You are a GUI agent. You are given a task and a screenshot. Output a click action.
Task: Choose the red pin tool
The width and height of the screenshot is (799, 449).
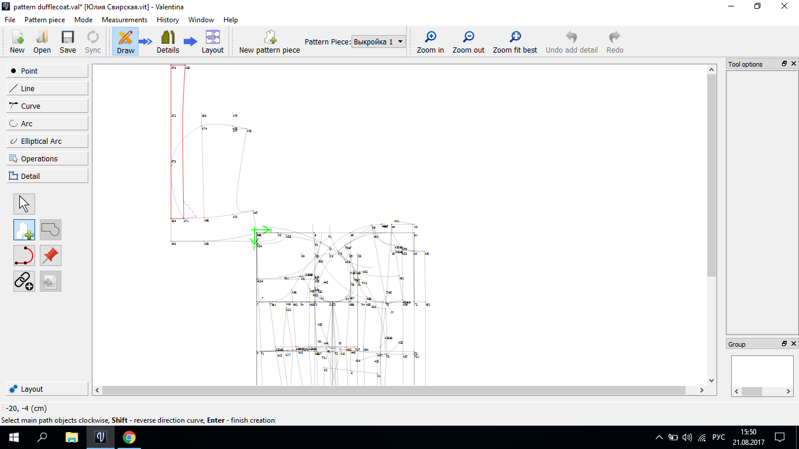pos(50,255)
